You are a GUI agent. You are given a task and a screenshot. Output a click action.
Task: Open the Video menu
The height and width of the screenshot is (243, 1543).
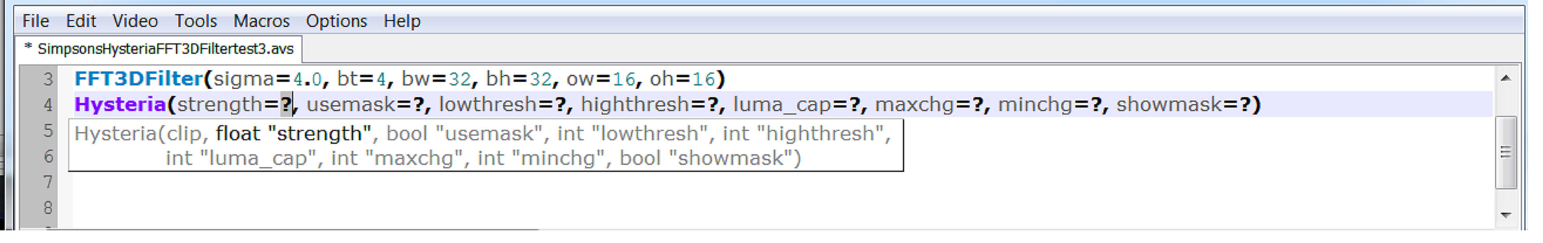(135, 21)
